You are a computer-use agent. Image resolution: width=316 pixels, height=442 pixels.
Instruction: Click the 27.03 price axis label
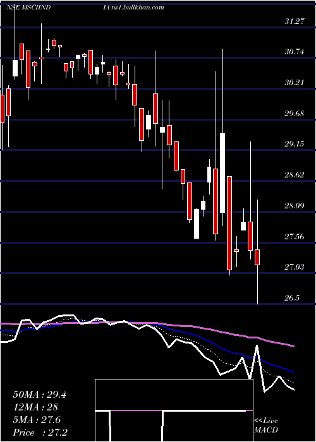tap(295, 266)
